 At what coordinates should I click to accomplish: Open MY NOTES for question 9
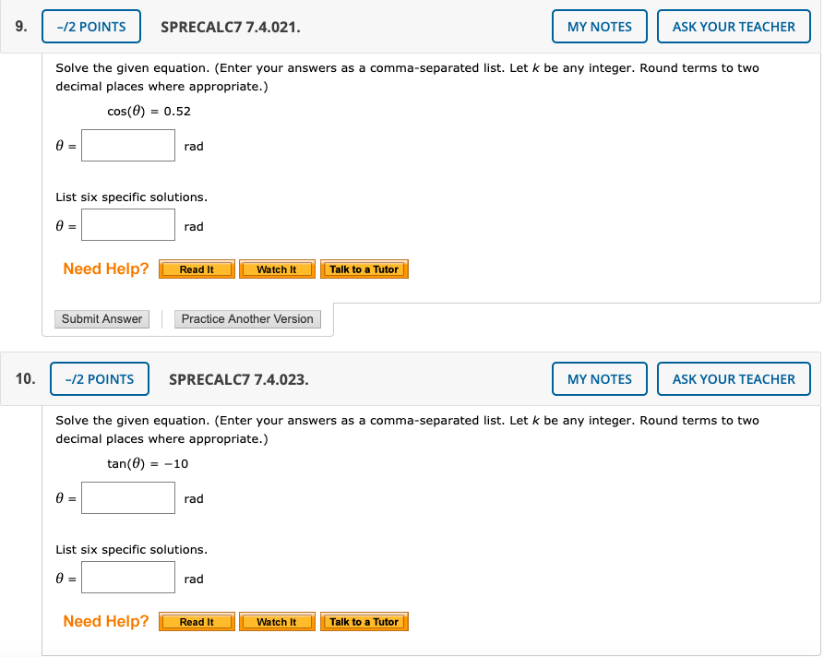click(600, 26)
